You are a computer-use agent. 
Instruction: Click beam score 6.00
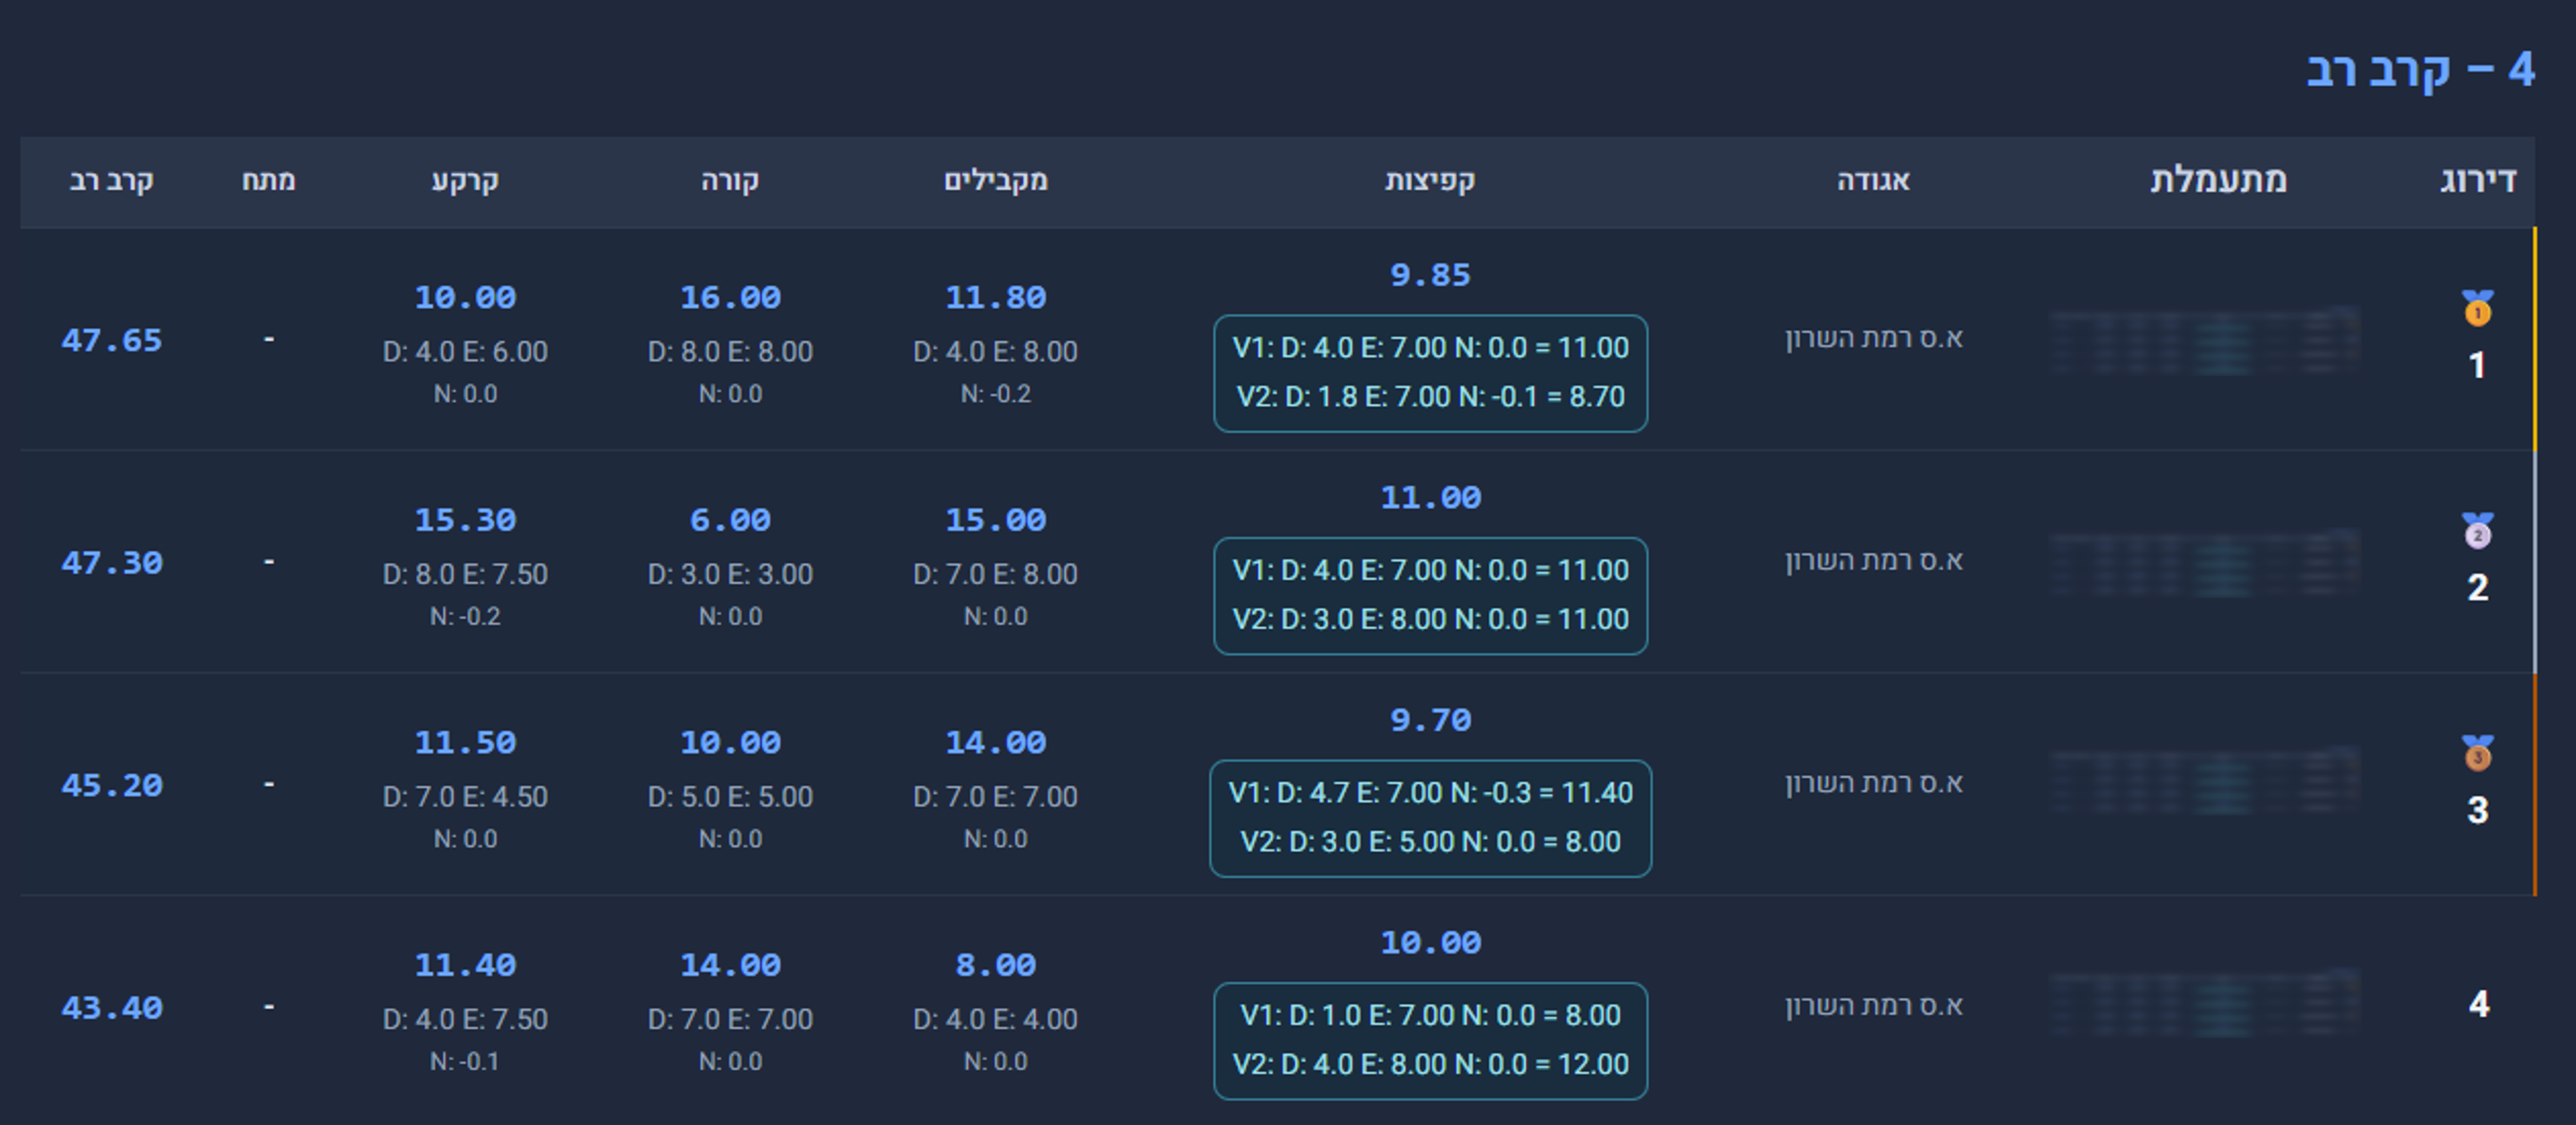pos(730,520)
